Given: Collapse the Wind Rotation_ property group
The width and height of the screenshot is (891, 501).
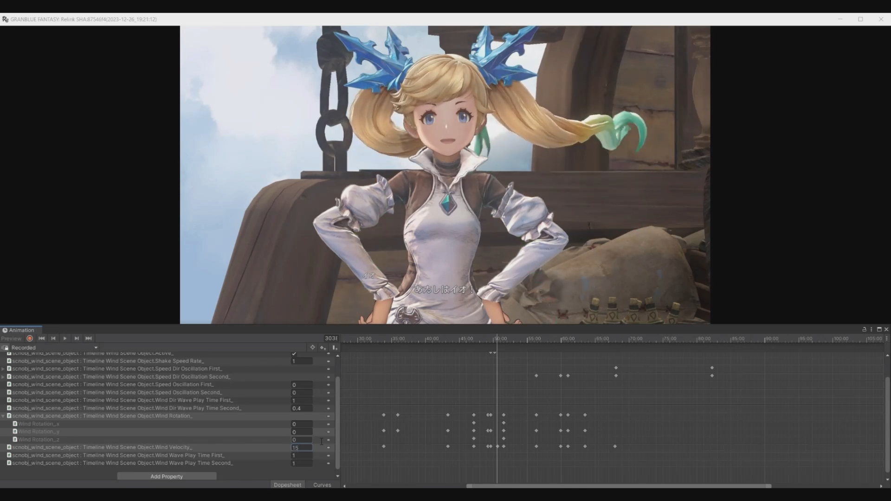Looking at the screenshot, I should (x=3, y=416).
